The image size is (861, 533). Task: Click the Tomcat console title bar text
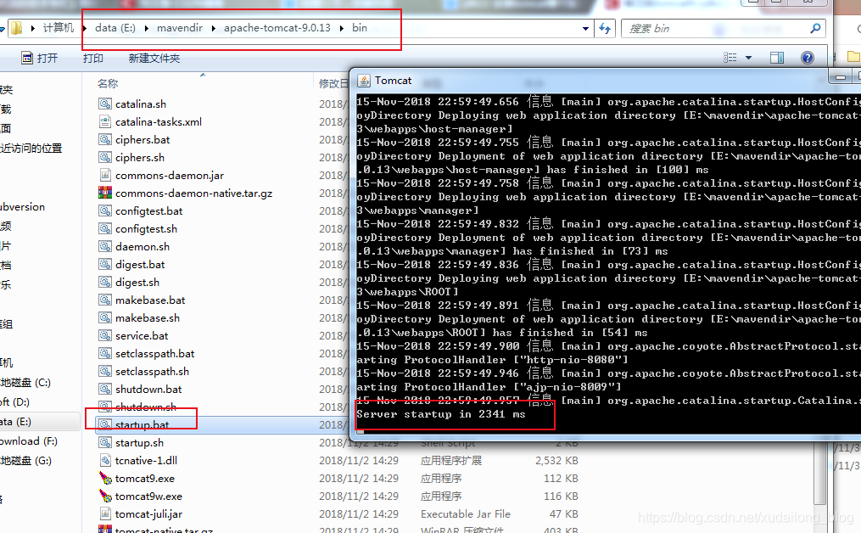pyautogui.click(x=393, y=81)
